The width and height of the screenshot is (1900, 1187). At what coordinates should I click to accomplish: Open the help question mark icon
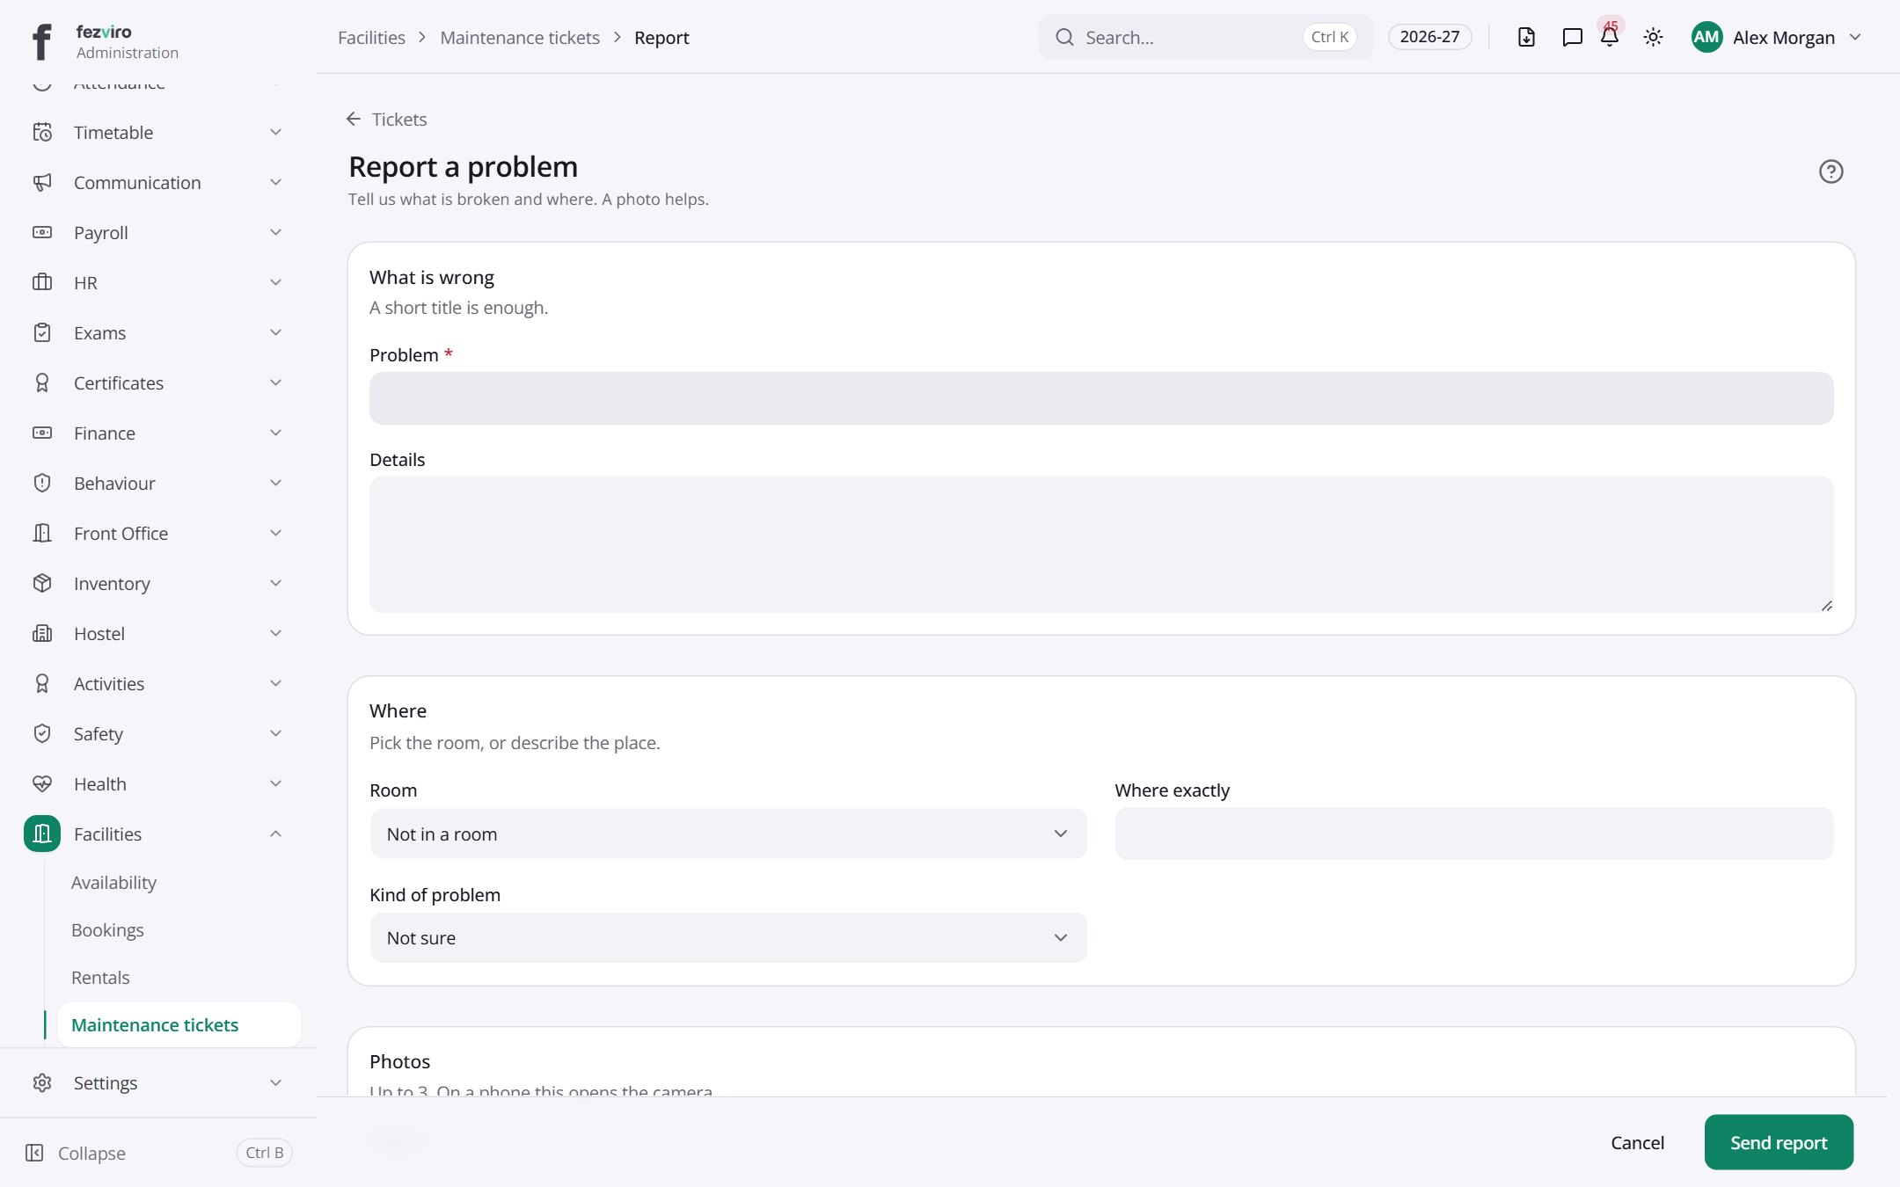(x=1831, y=171)
